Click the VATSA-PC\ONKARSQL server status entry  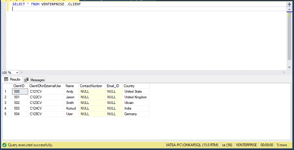point(192,145)
